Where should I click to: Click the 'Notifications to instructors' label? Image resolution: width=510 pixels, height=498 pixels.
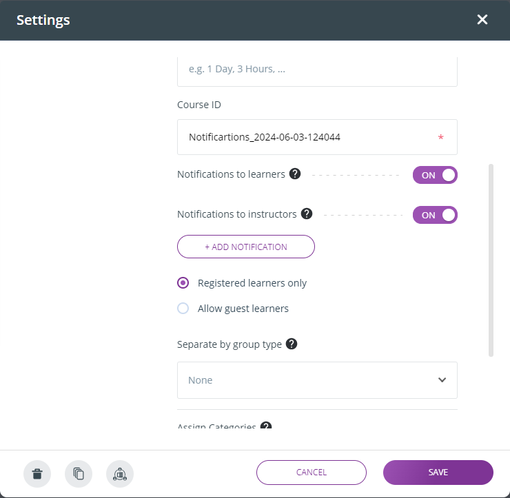click(237, 214)
